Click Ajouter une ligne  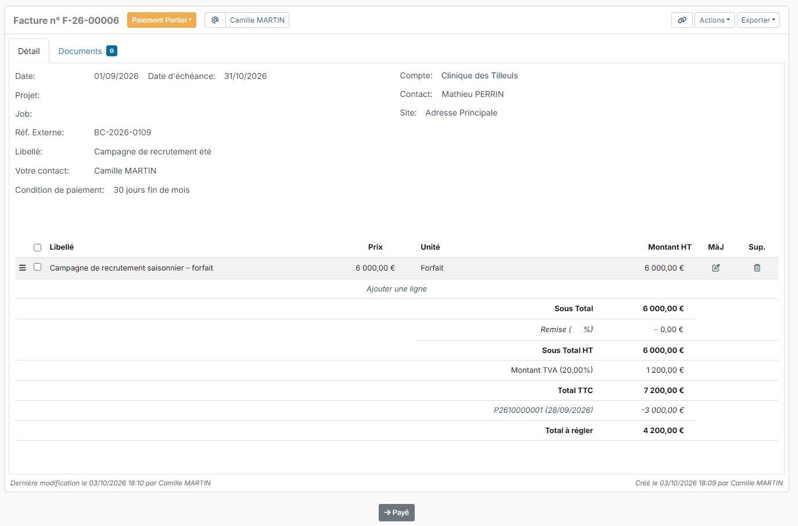[x=397, y=289]
